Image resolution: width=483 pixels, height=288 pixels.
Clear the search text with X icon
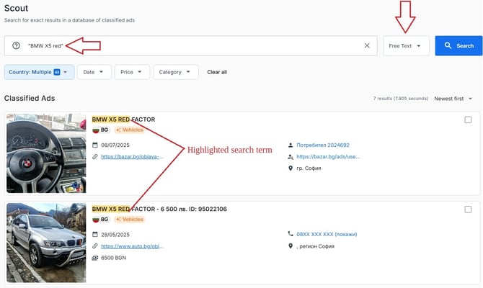[x=367, y=45]
